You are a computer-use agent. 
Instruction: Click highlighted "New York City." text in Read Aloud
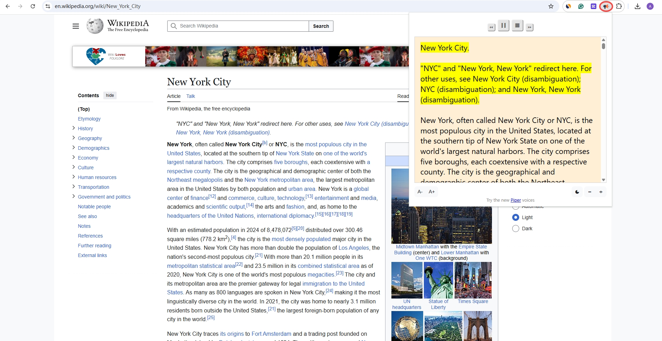click(x=444, y=48)
